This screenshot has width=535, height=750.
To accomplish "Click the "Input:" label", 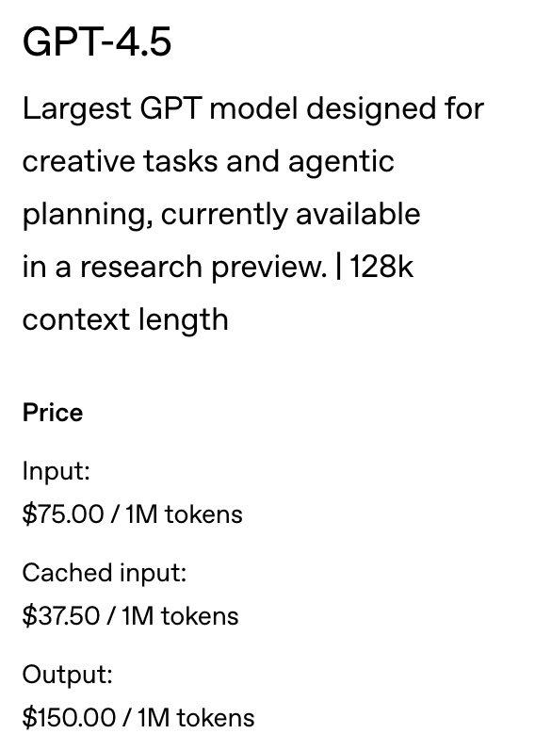I will tap(57, 472).
